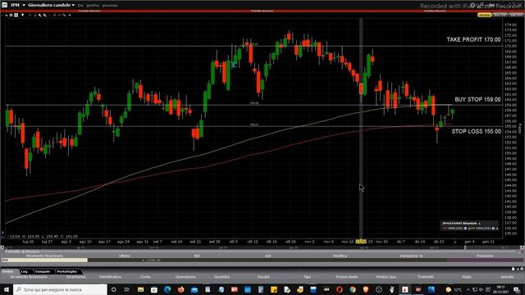This screenshot has height=295, width=525.
Task: Open the Brave browser from the taskbar
Action: click(366, 289)
